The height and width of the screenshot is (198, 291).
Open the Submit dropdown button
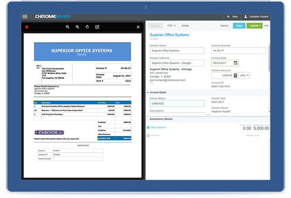point(254,26)
